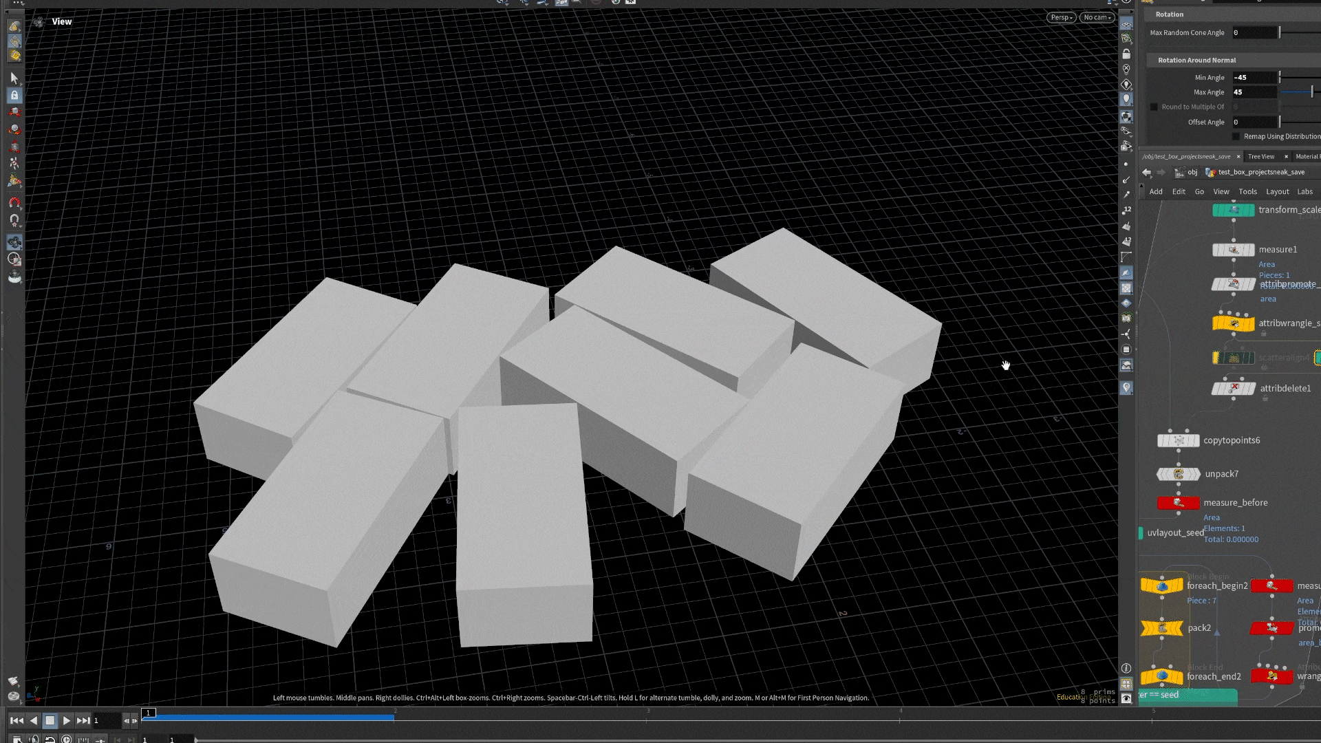Open the Tools menu in the network editor
The image size is (1321, 743).
pyautogui.click(x=1248, y=191)
